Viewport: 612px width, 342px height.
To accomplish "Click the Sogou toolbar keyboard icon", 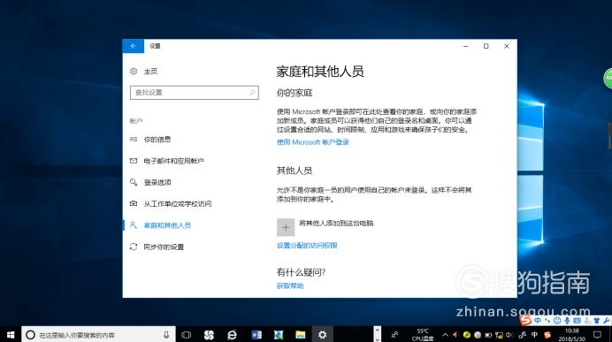I will pyautogui.click(x=577, y=321).
